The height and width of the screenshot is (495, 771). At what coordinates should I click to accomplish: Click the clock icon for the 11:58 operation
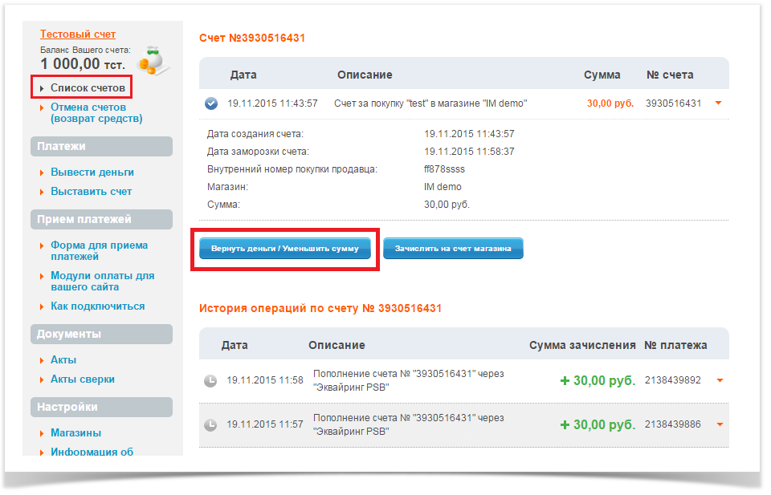(210, 380)
